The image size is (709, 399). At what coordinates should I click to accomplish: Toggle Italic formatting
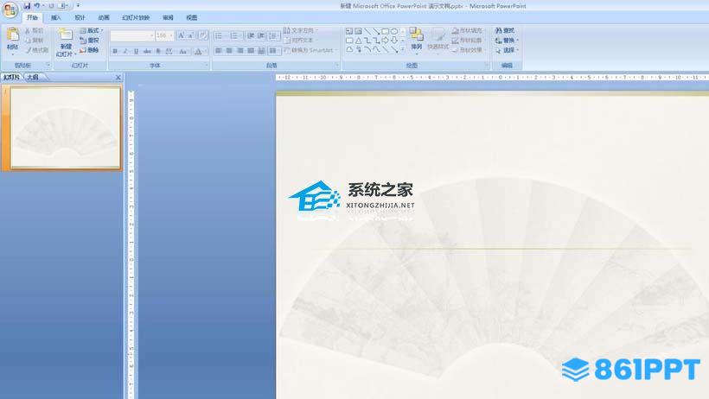[x=125, y=51]
